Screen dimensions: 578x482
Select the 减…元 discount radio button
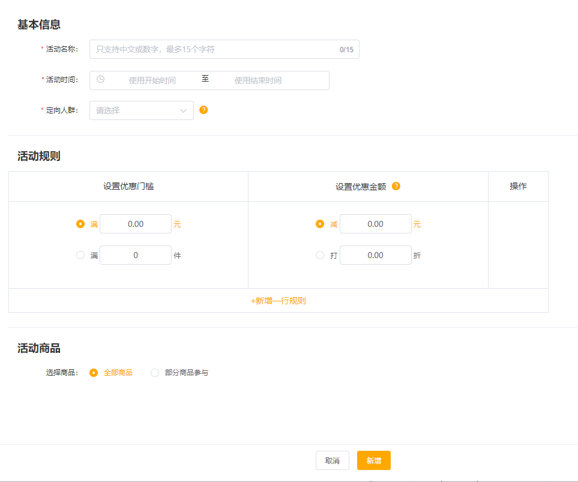coord(320,224)
